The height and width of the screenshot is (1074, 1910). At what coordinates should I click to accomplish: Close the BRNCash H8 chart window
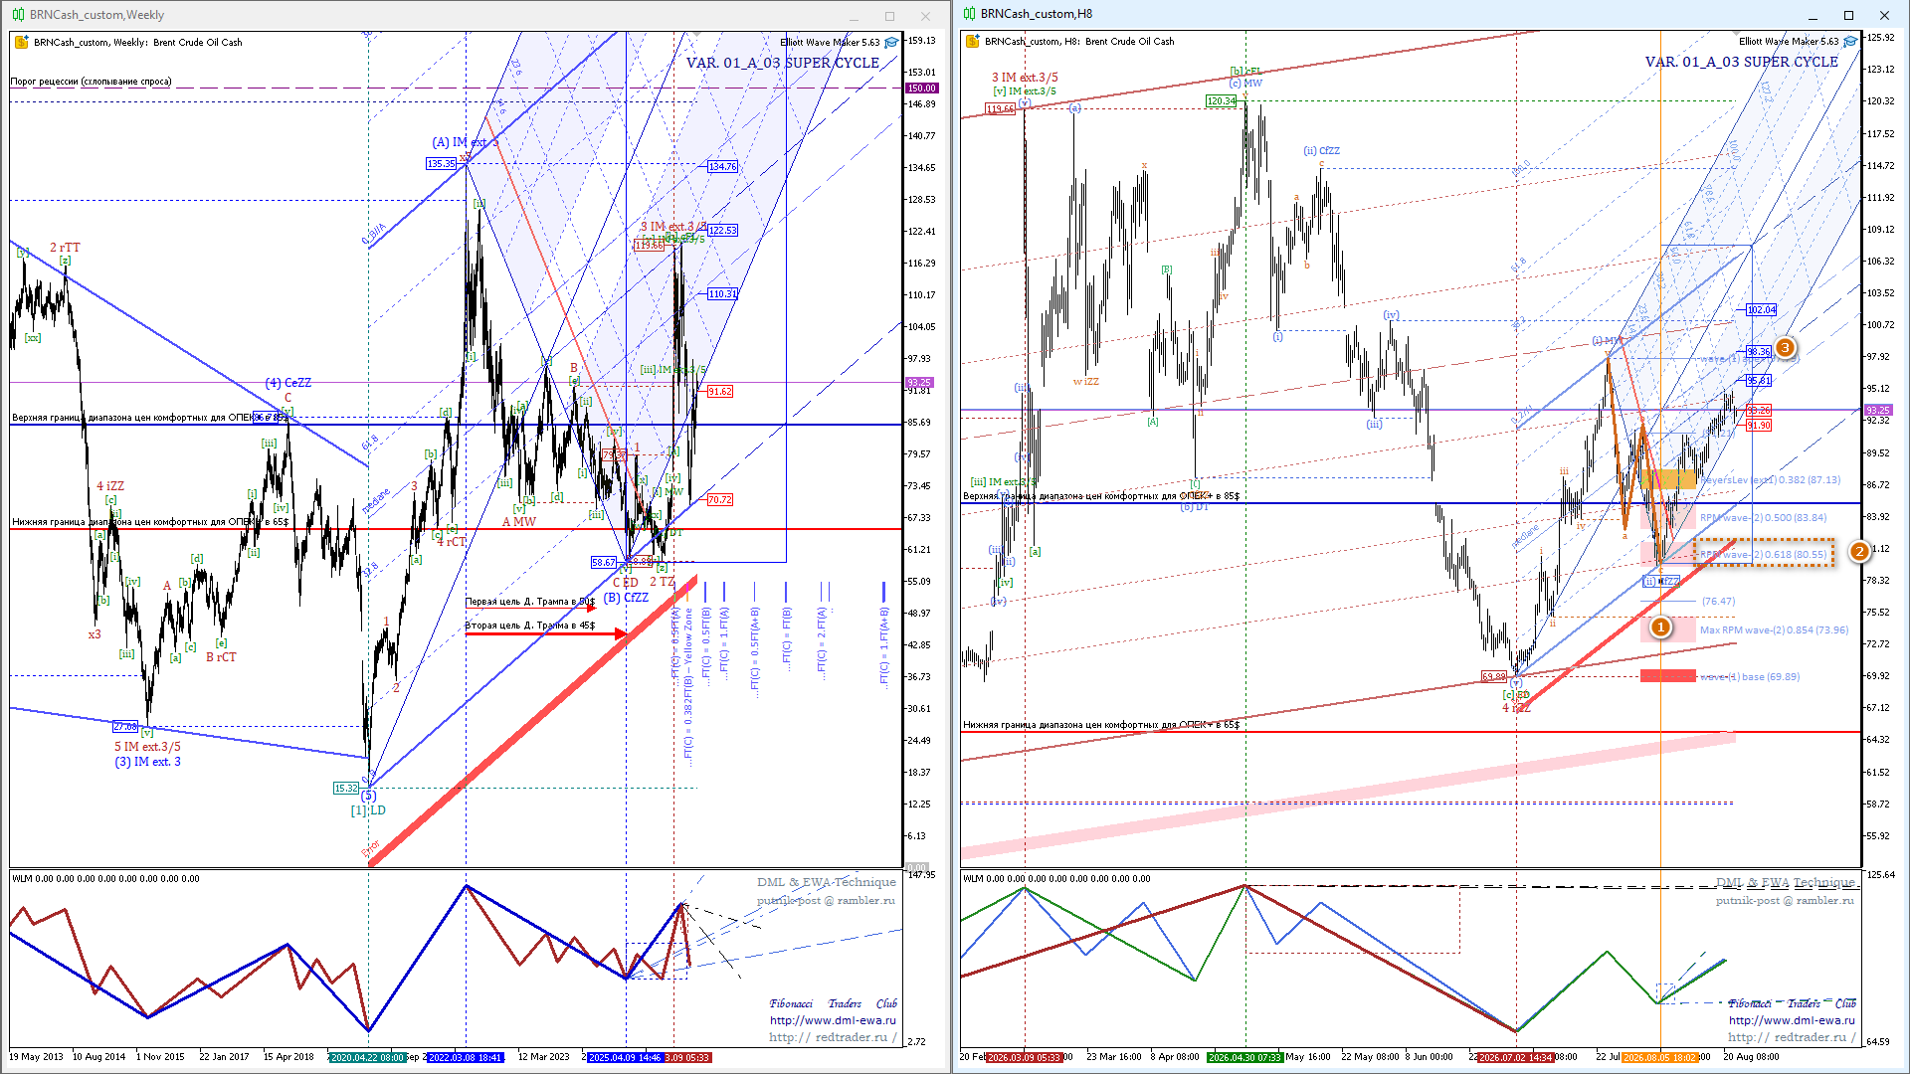pyautogui.click(x=1884, y=15)
